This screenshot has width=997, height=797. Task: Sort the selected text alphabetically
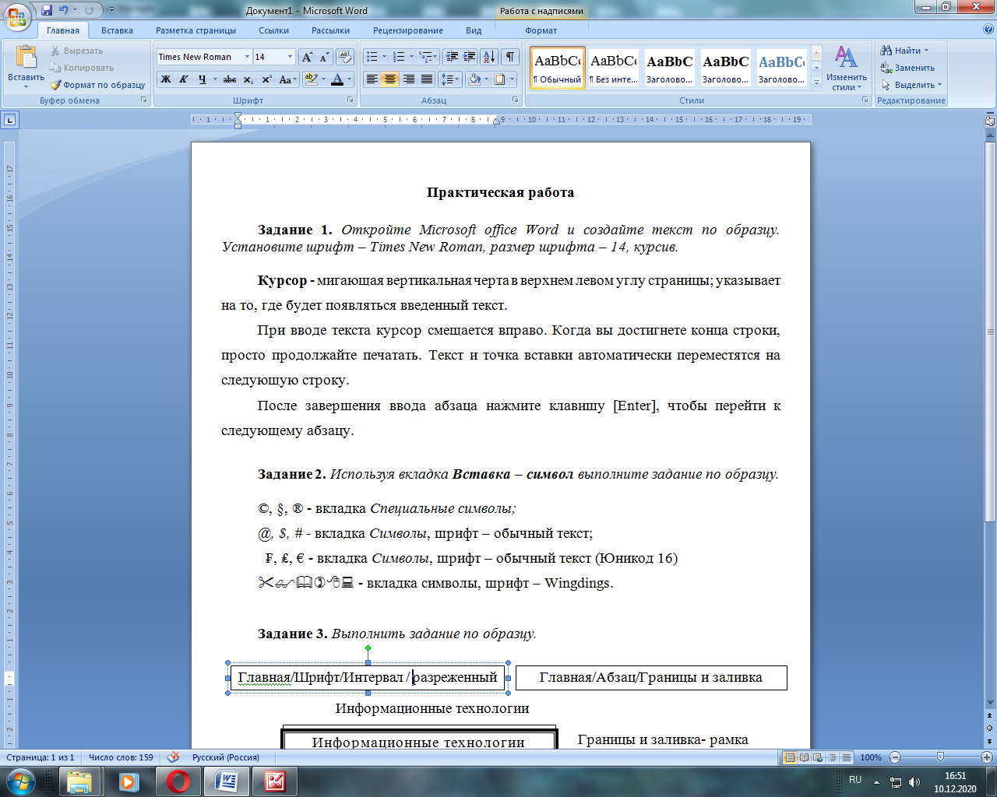pos(489,57)
